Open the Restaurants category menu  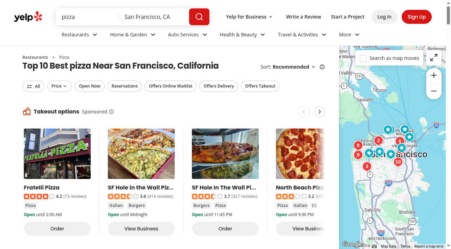click(x=79, y=35)
